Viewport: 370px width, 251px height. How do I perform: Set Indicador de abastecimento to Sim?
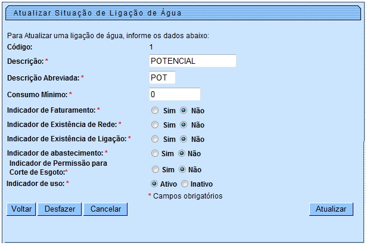[155, 153]
